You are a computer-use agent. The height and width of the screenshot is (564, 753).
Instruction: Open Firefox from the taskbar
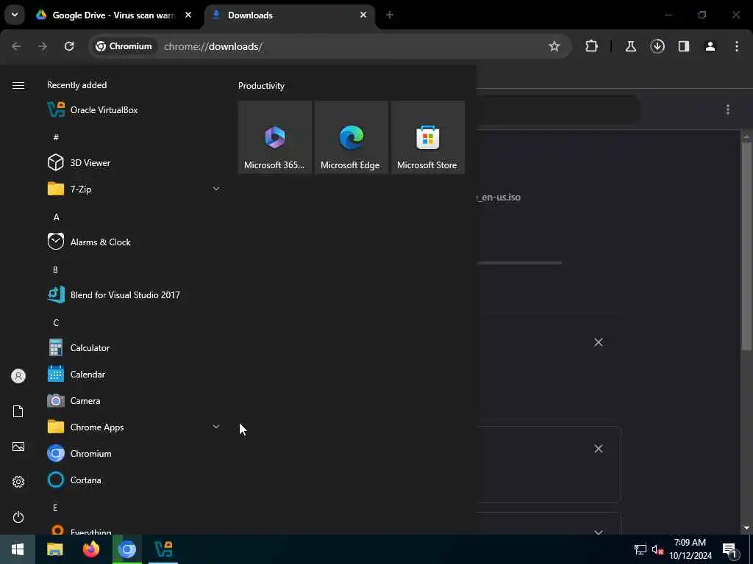tap(90, 549)
